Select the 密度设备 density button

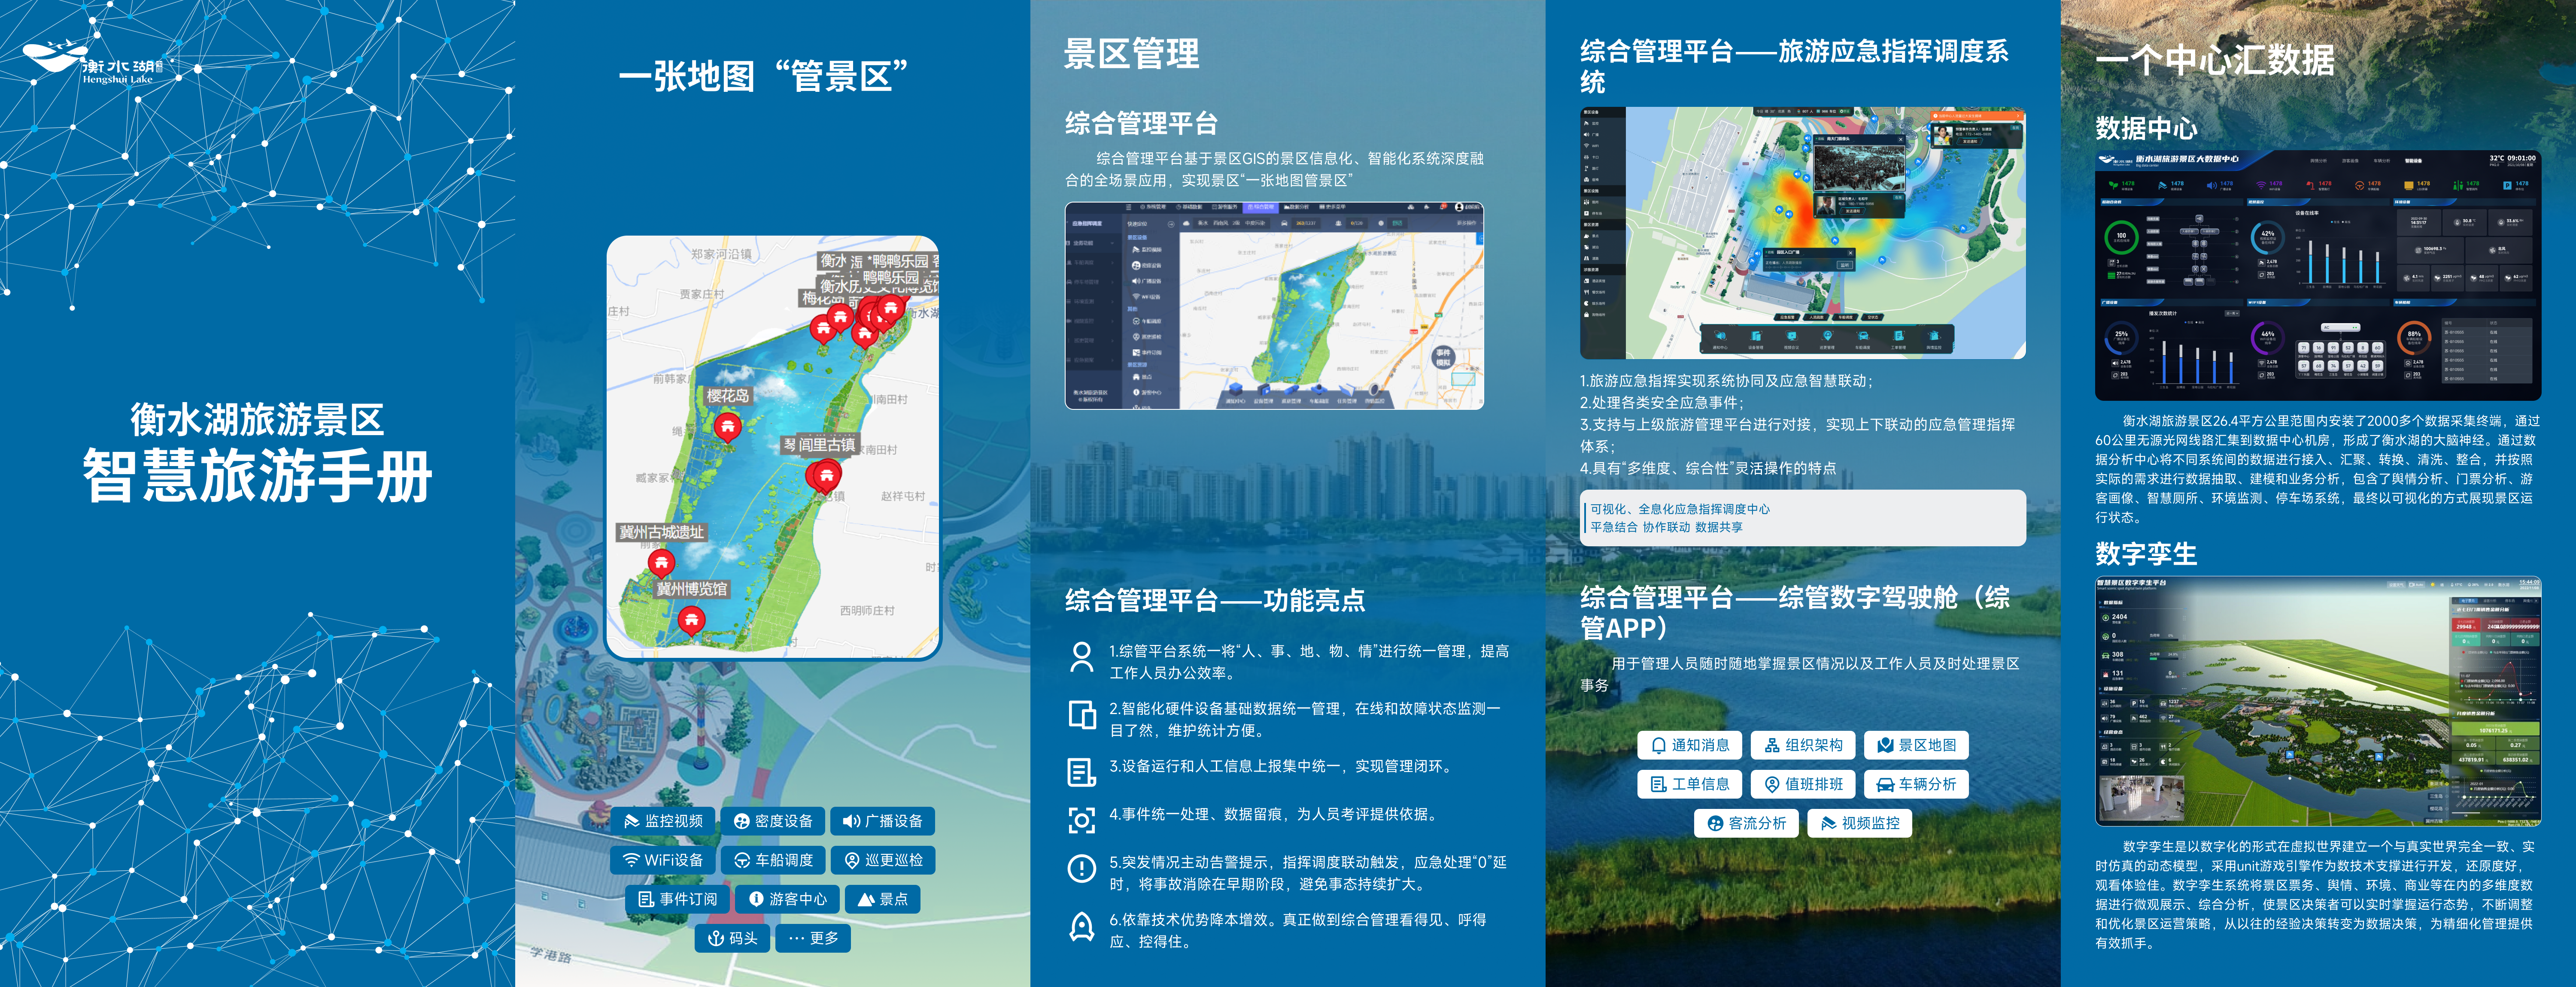point(773,821)
